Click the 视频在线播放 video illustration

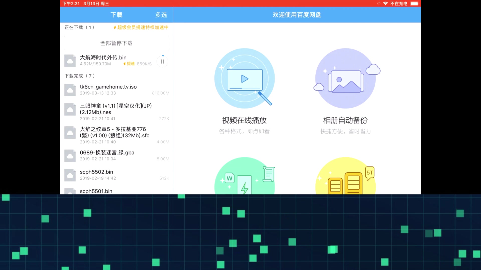[244, 78]
